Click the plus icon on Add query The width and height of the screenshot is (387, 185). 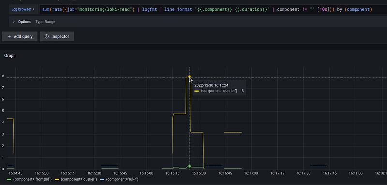tap(9, 36)
